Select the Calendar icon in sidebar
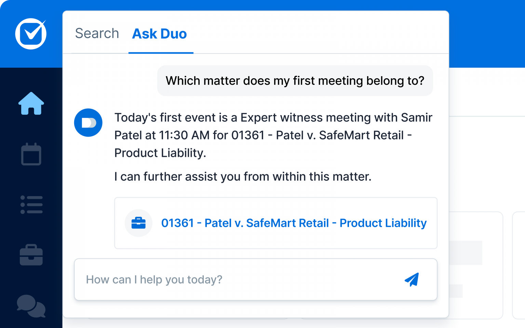525x328 pixels. coord(31,154)
